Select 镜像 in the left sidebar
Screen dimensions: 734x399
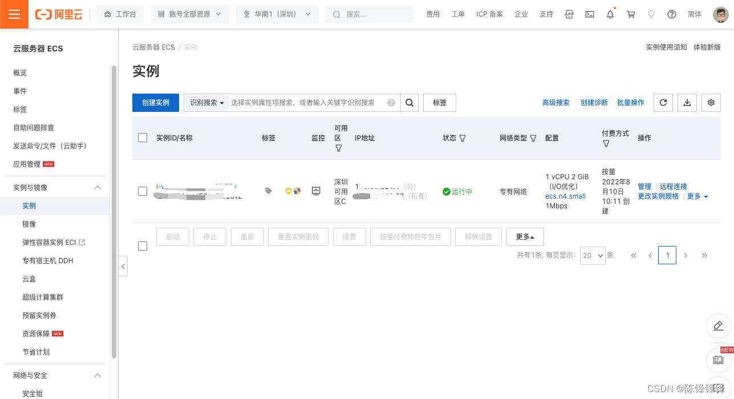(x=29, y=224)
